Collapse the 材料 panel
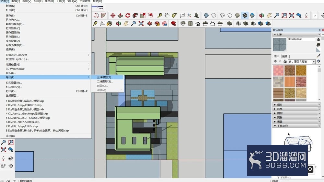324x182 pixels. pyautogui.click(x=296, y=35)
